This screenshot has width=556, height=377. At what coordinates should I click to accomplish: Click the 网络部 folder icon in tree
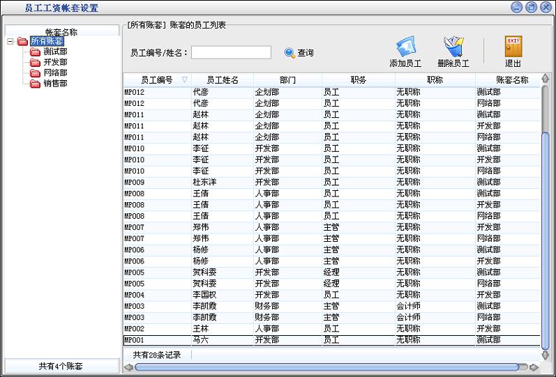click(x=35, y=72)
